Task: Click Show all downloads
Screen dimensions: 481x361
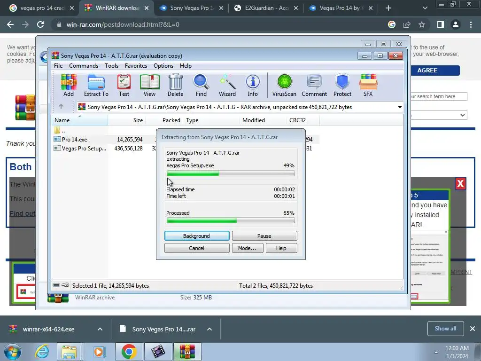Action: (x=445, y=329)
